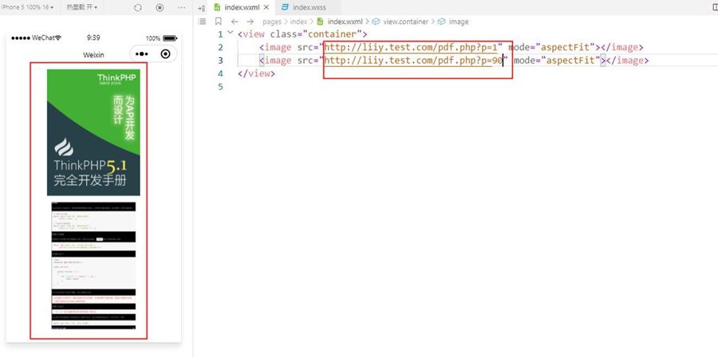Tap the mini program capsule menu dots
The width and height of the screenshot is (718, 357).
point(143,54)
